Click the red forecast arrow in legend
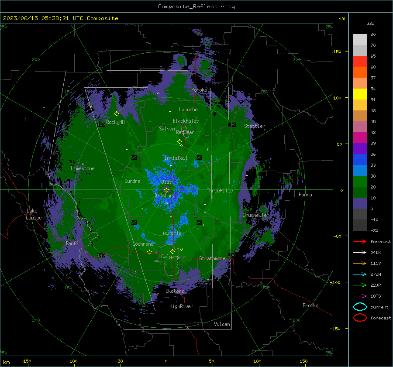 point(360,241)
